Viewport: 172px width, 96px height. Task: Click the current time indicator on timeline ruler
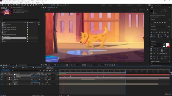point(125,71)
